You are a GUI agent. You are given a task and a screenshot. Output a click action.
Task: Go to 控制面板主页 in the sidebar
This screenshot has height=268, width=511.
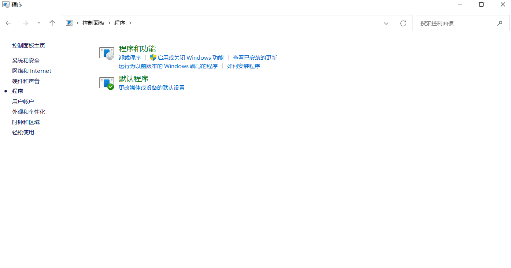pos(29,46)
